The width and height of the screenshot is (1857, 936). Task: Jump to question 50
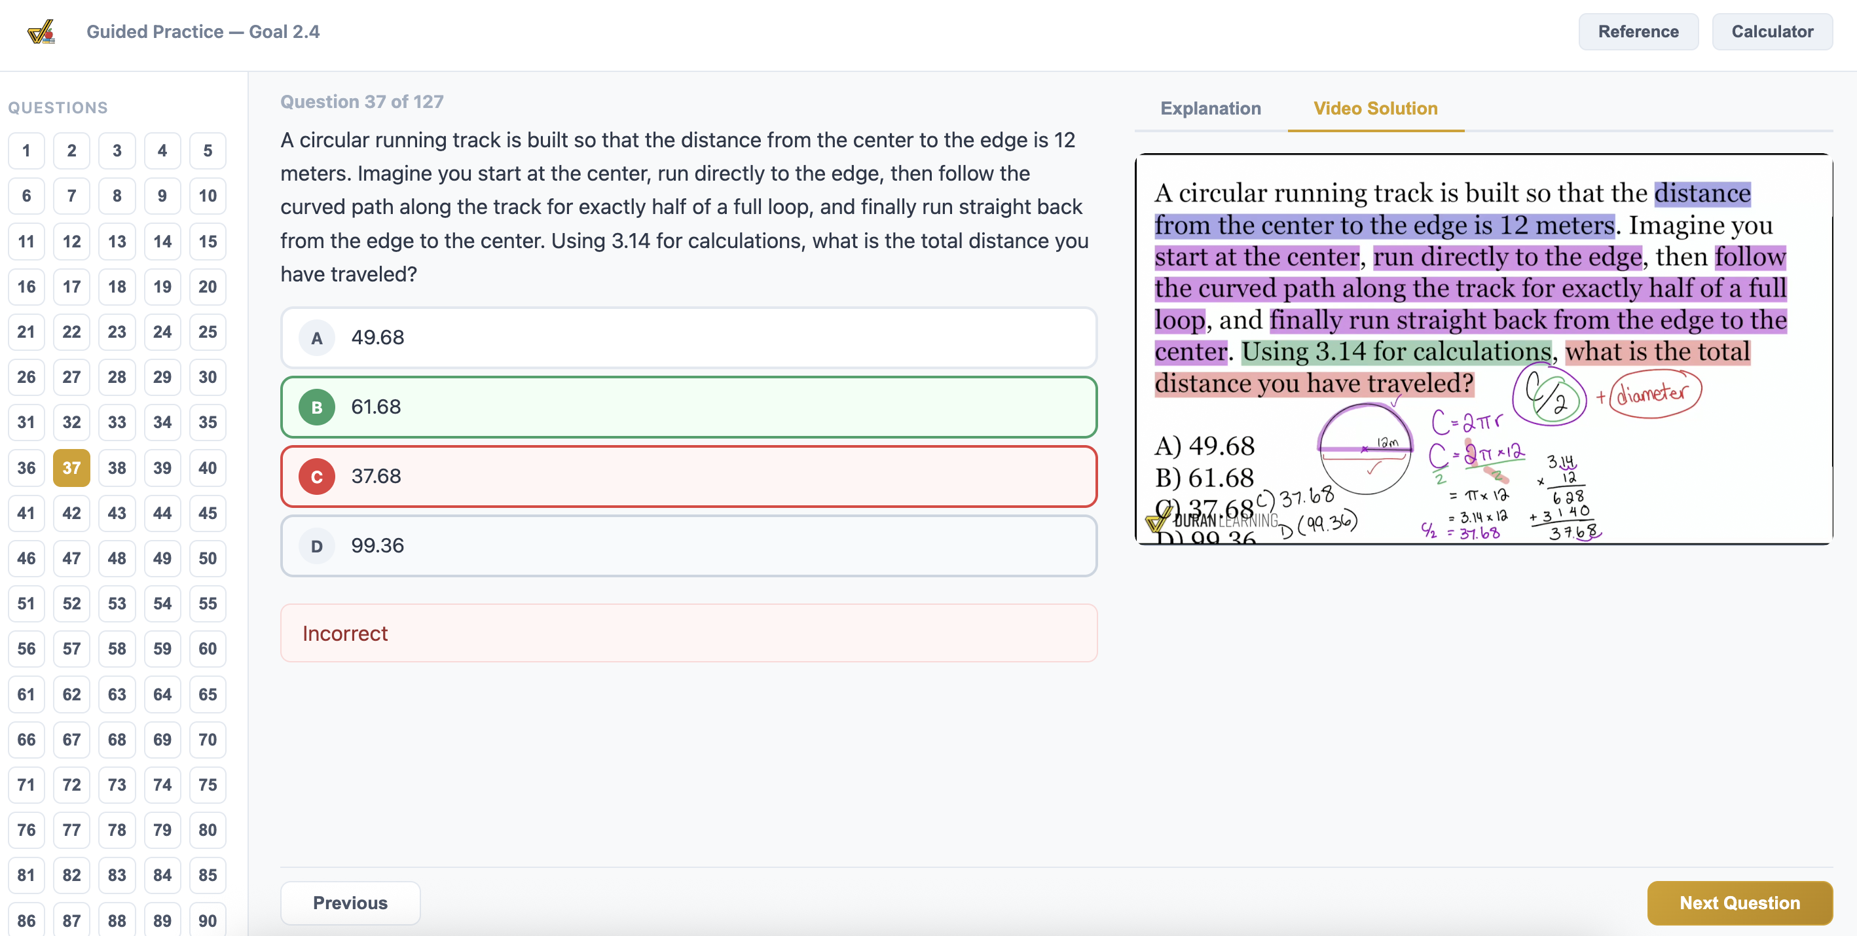pos(208,558)
